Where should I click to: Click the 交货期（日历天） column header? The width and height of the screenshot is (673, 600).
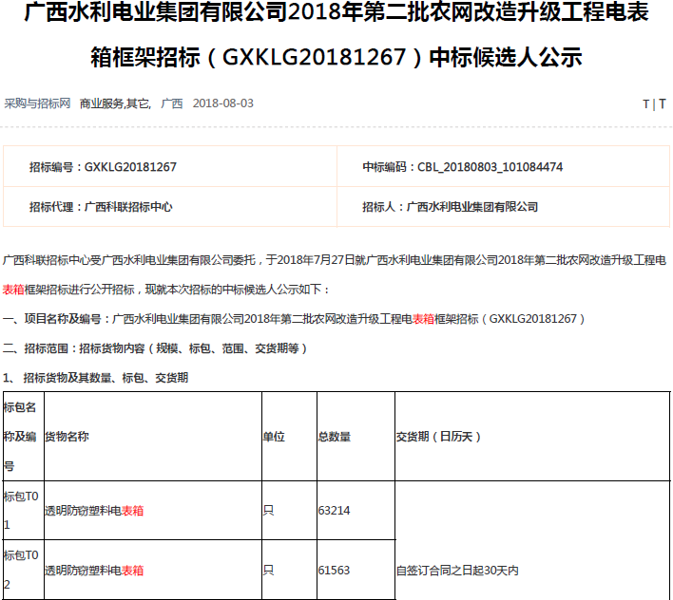click(439, 437)
